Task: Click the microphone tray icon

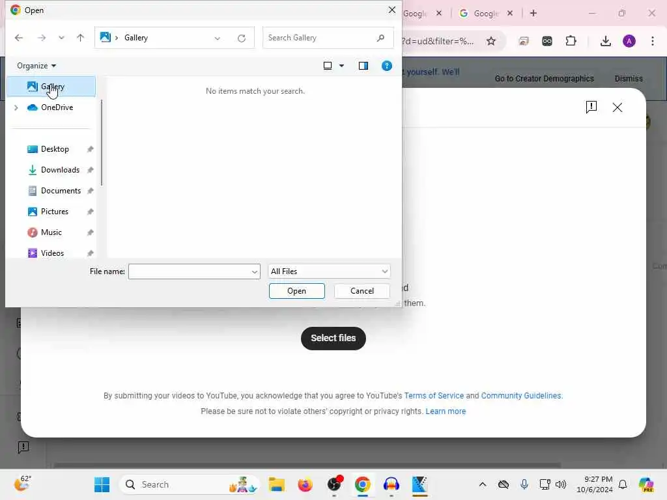Action: [x=524, y=484]
